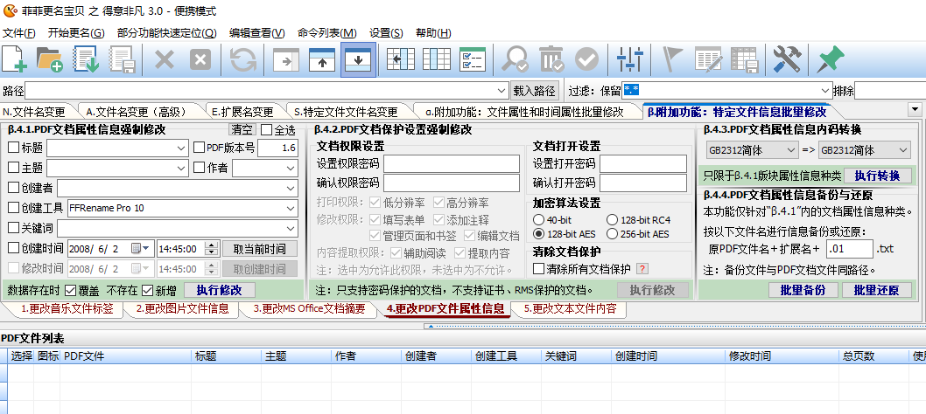
Task: Expand the 创建工具 FFRename Pro 10 dropdown
Action: point(290,208)
